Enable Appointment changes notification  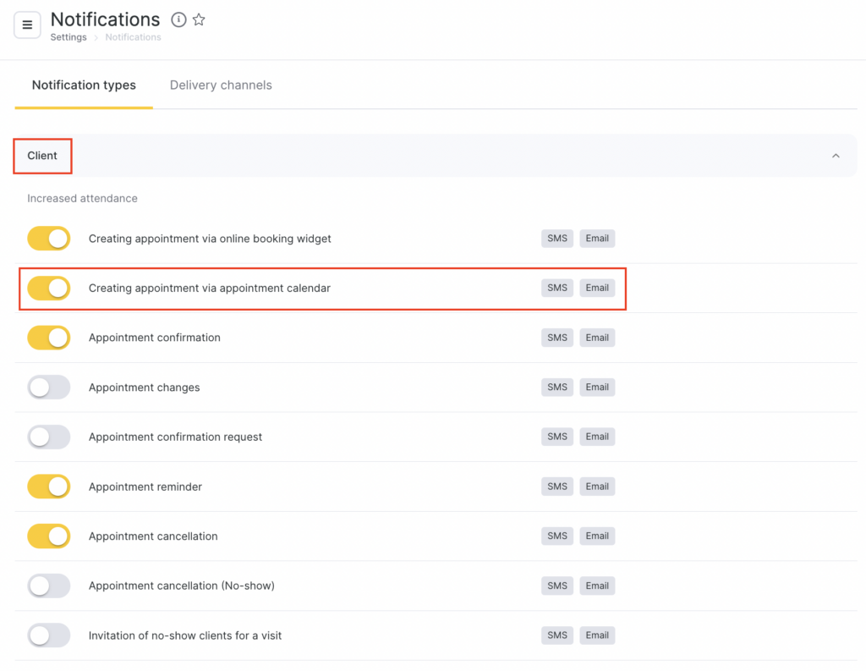point(49,388)
